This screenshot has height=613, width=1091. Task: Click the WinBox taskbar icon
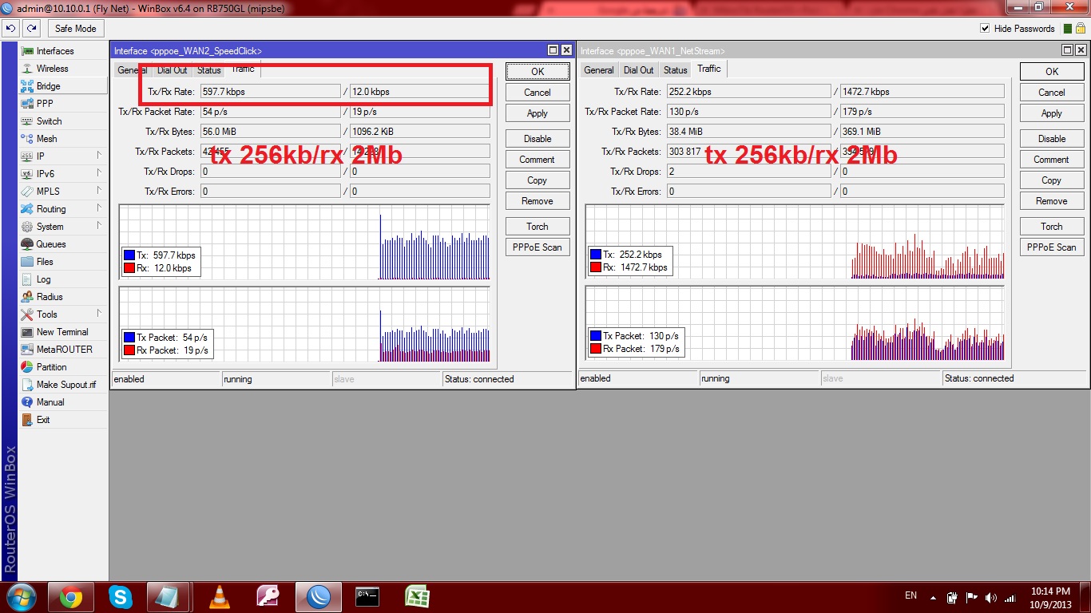click(x=319, y=596)
